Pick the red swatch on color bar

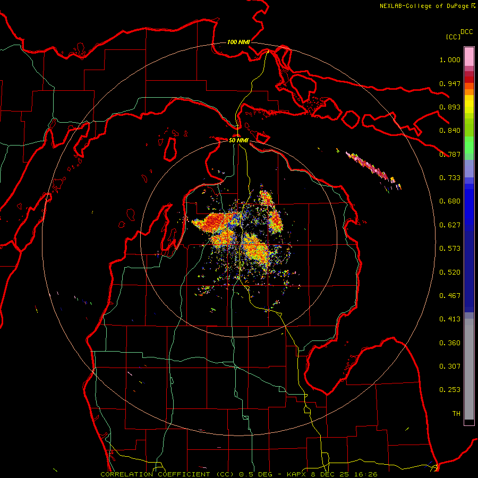[469, 80]
